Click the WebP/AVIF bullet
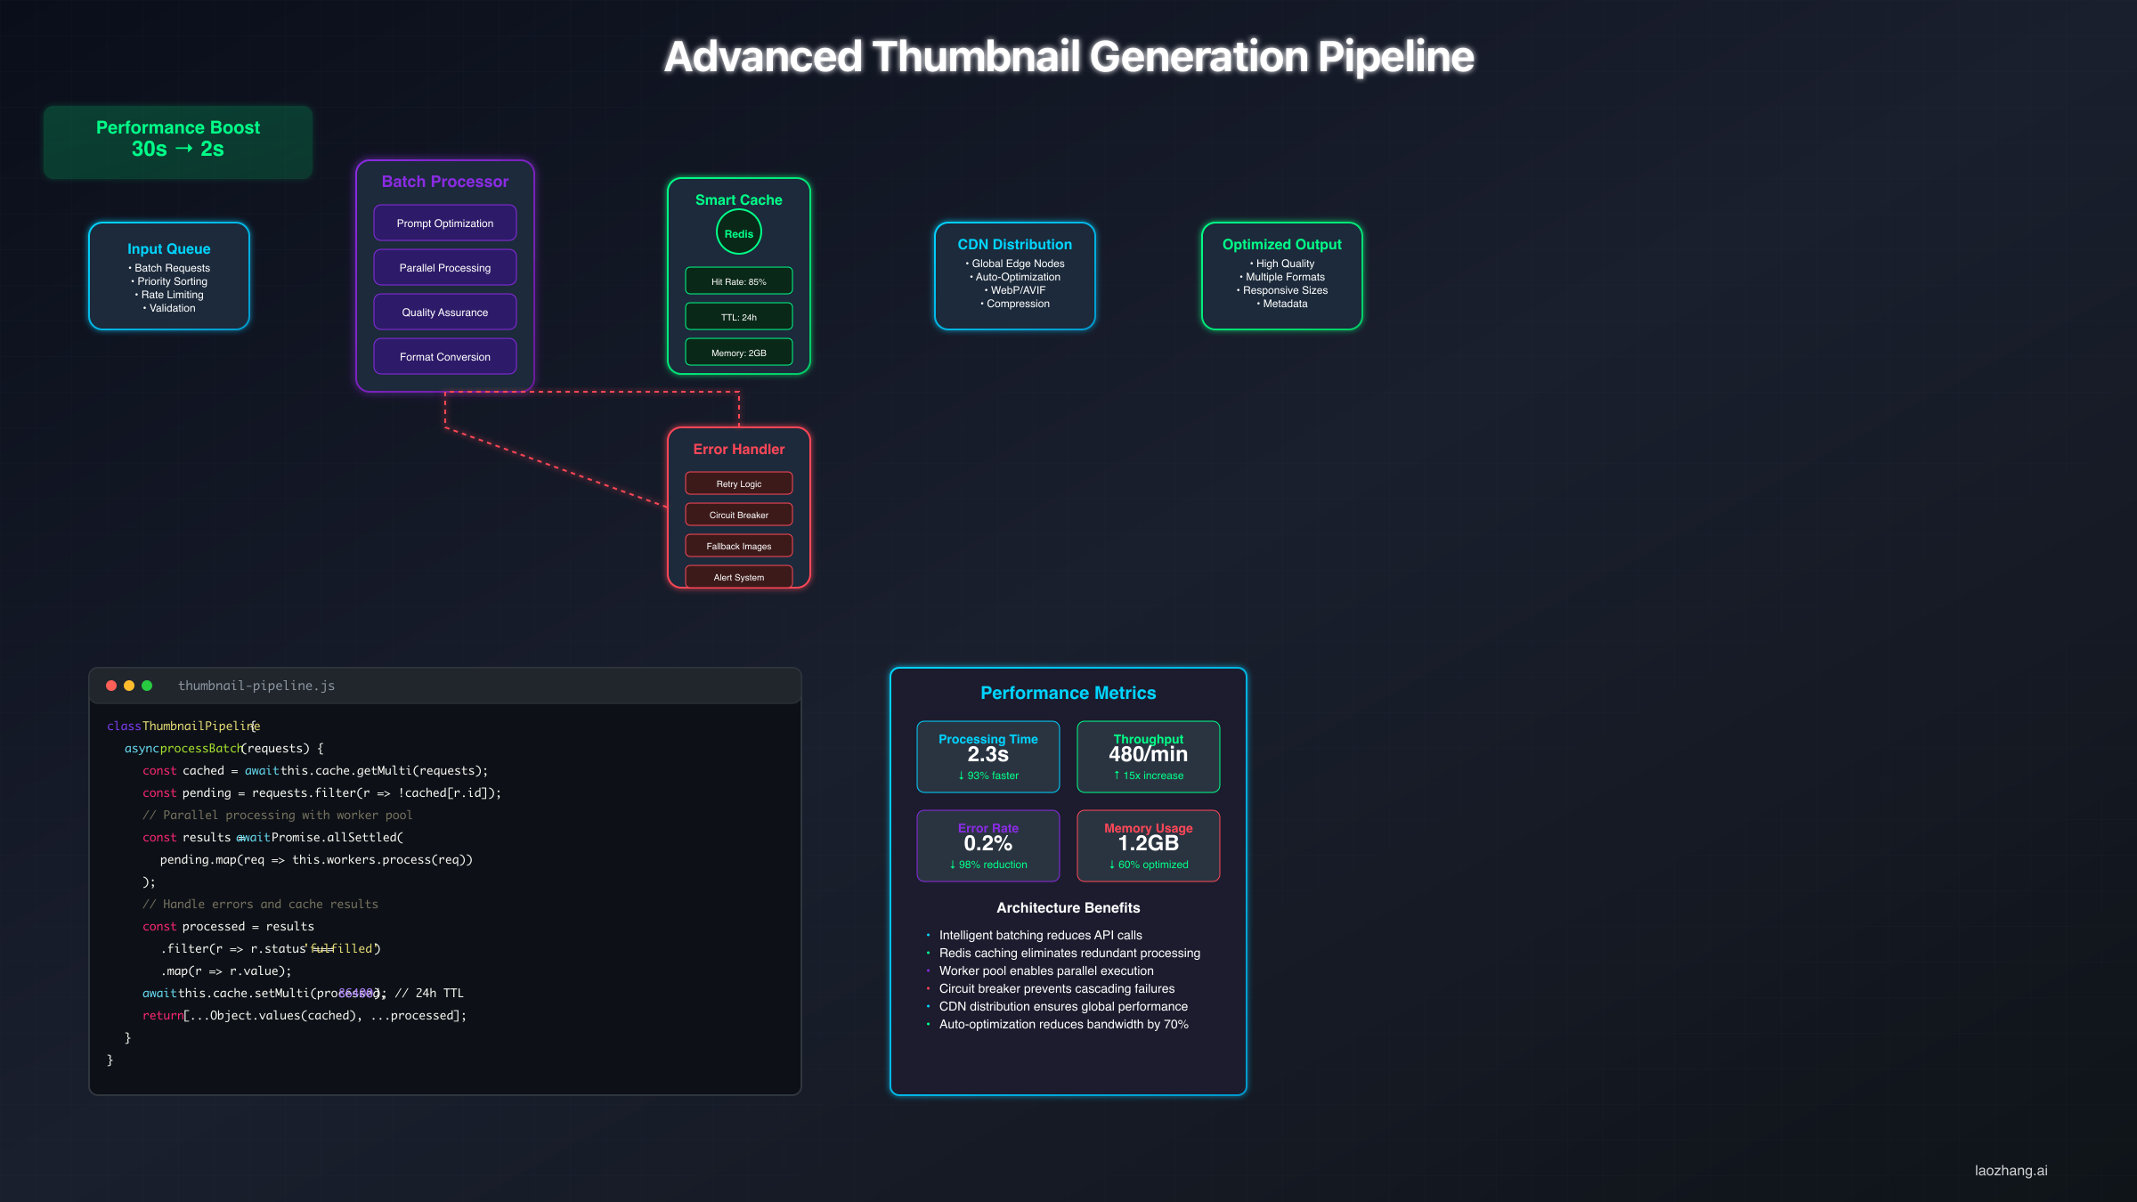2137x1202 pixels. click(1015, 290)
